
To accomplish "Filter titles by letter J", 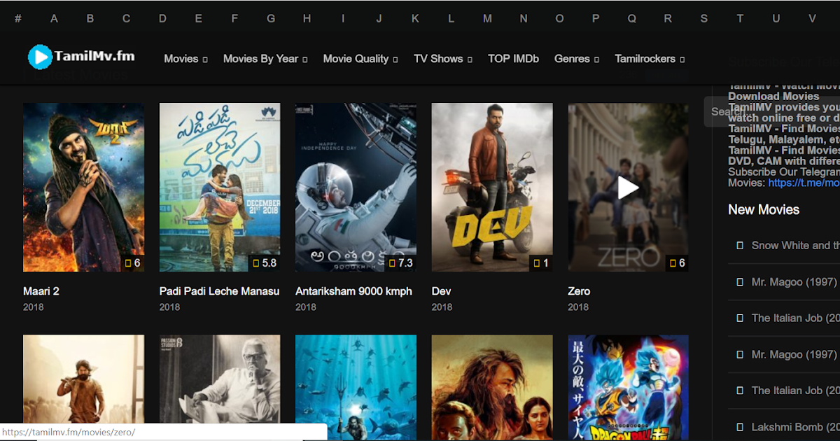I will [379, 18].
